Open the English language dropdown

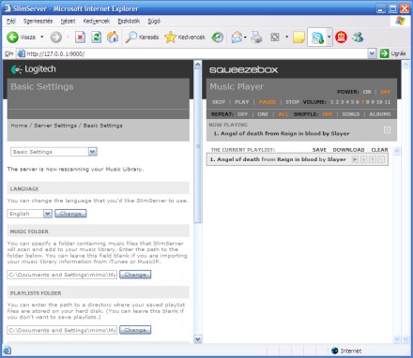(29, 214)
